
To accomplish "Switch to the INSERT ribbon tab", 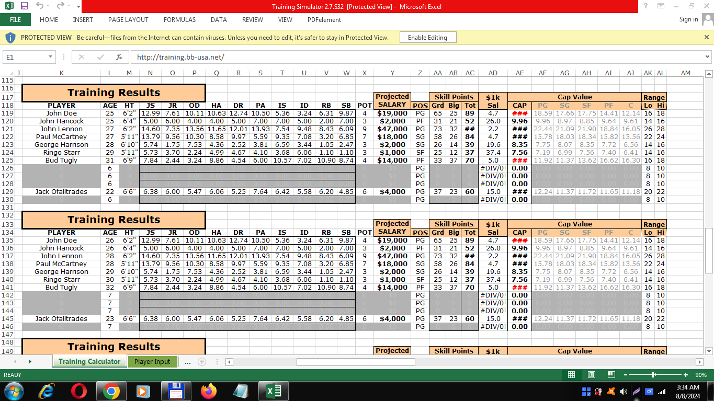I will [83, 19].
